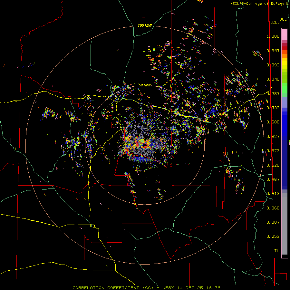Viewport: 290px width, 290px height.
Task: Click the 0.253 scale value
Action: coord(273,237)
